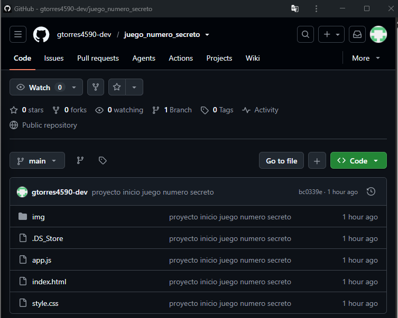Open commit message in style.css row
The width and height of the screenshot is (398, 318).
pos(230,303)
